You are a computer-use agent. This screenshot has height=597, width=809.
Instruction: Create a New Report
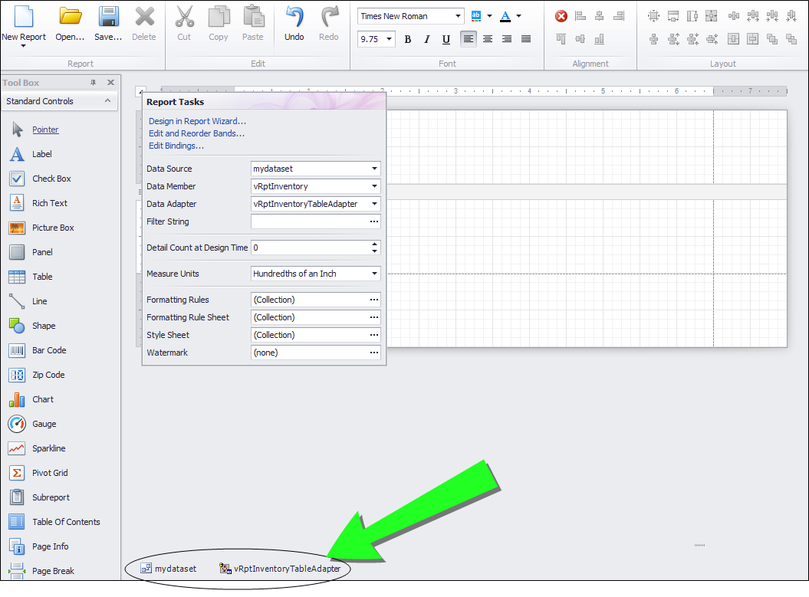point(24,23)
